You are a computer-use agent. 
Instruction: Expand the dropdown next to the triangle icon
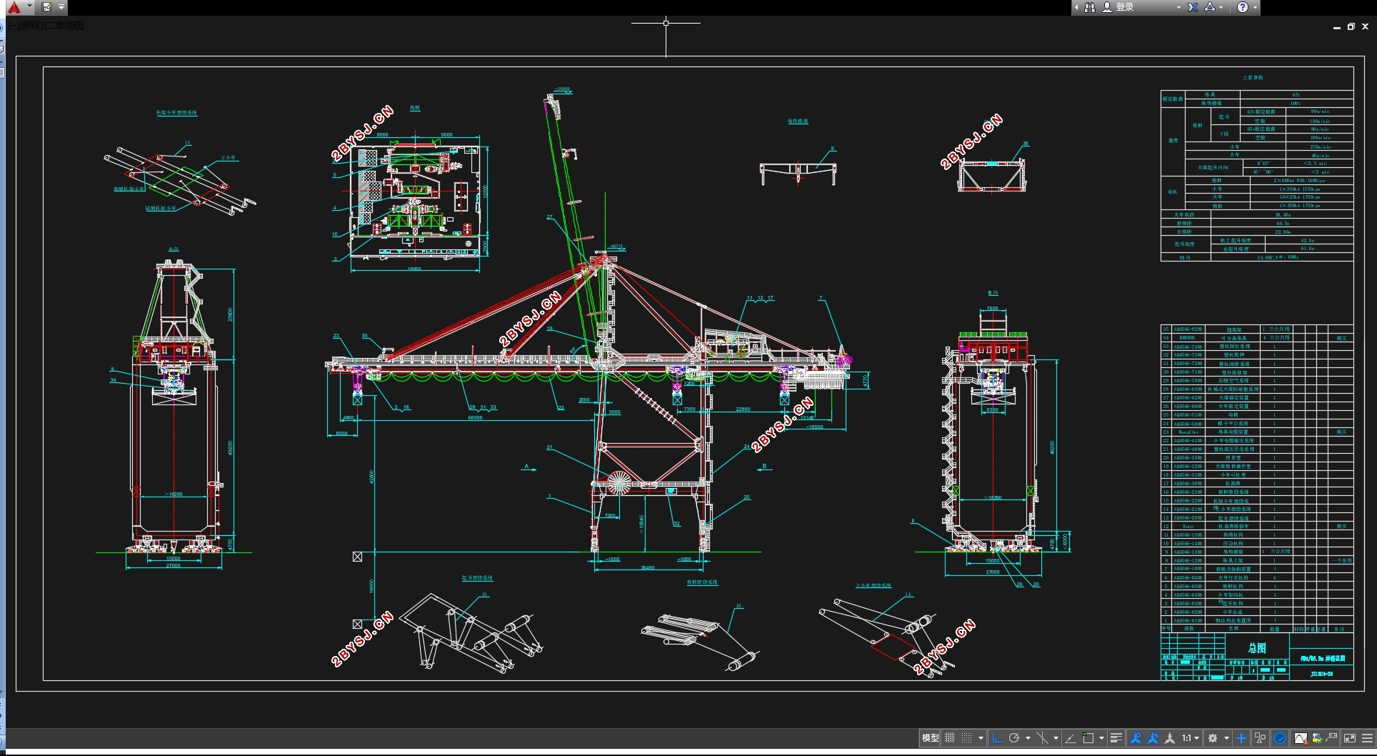point(1221,7)
